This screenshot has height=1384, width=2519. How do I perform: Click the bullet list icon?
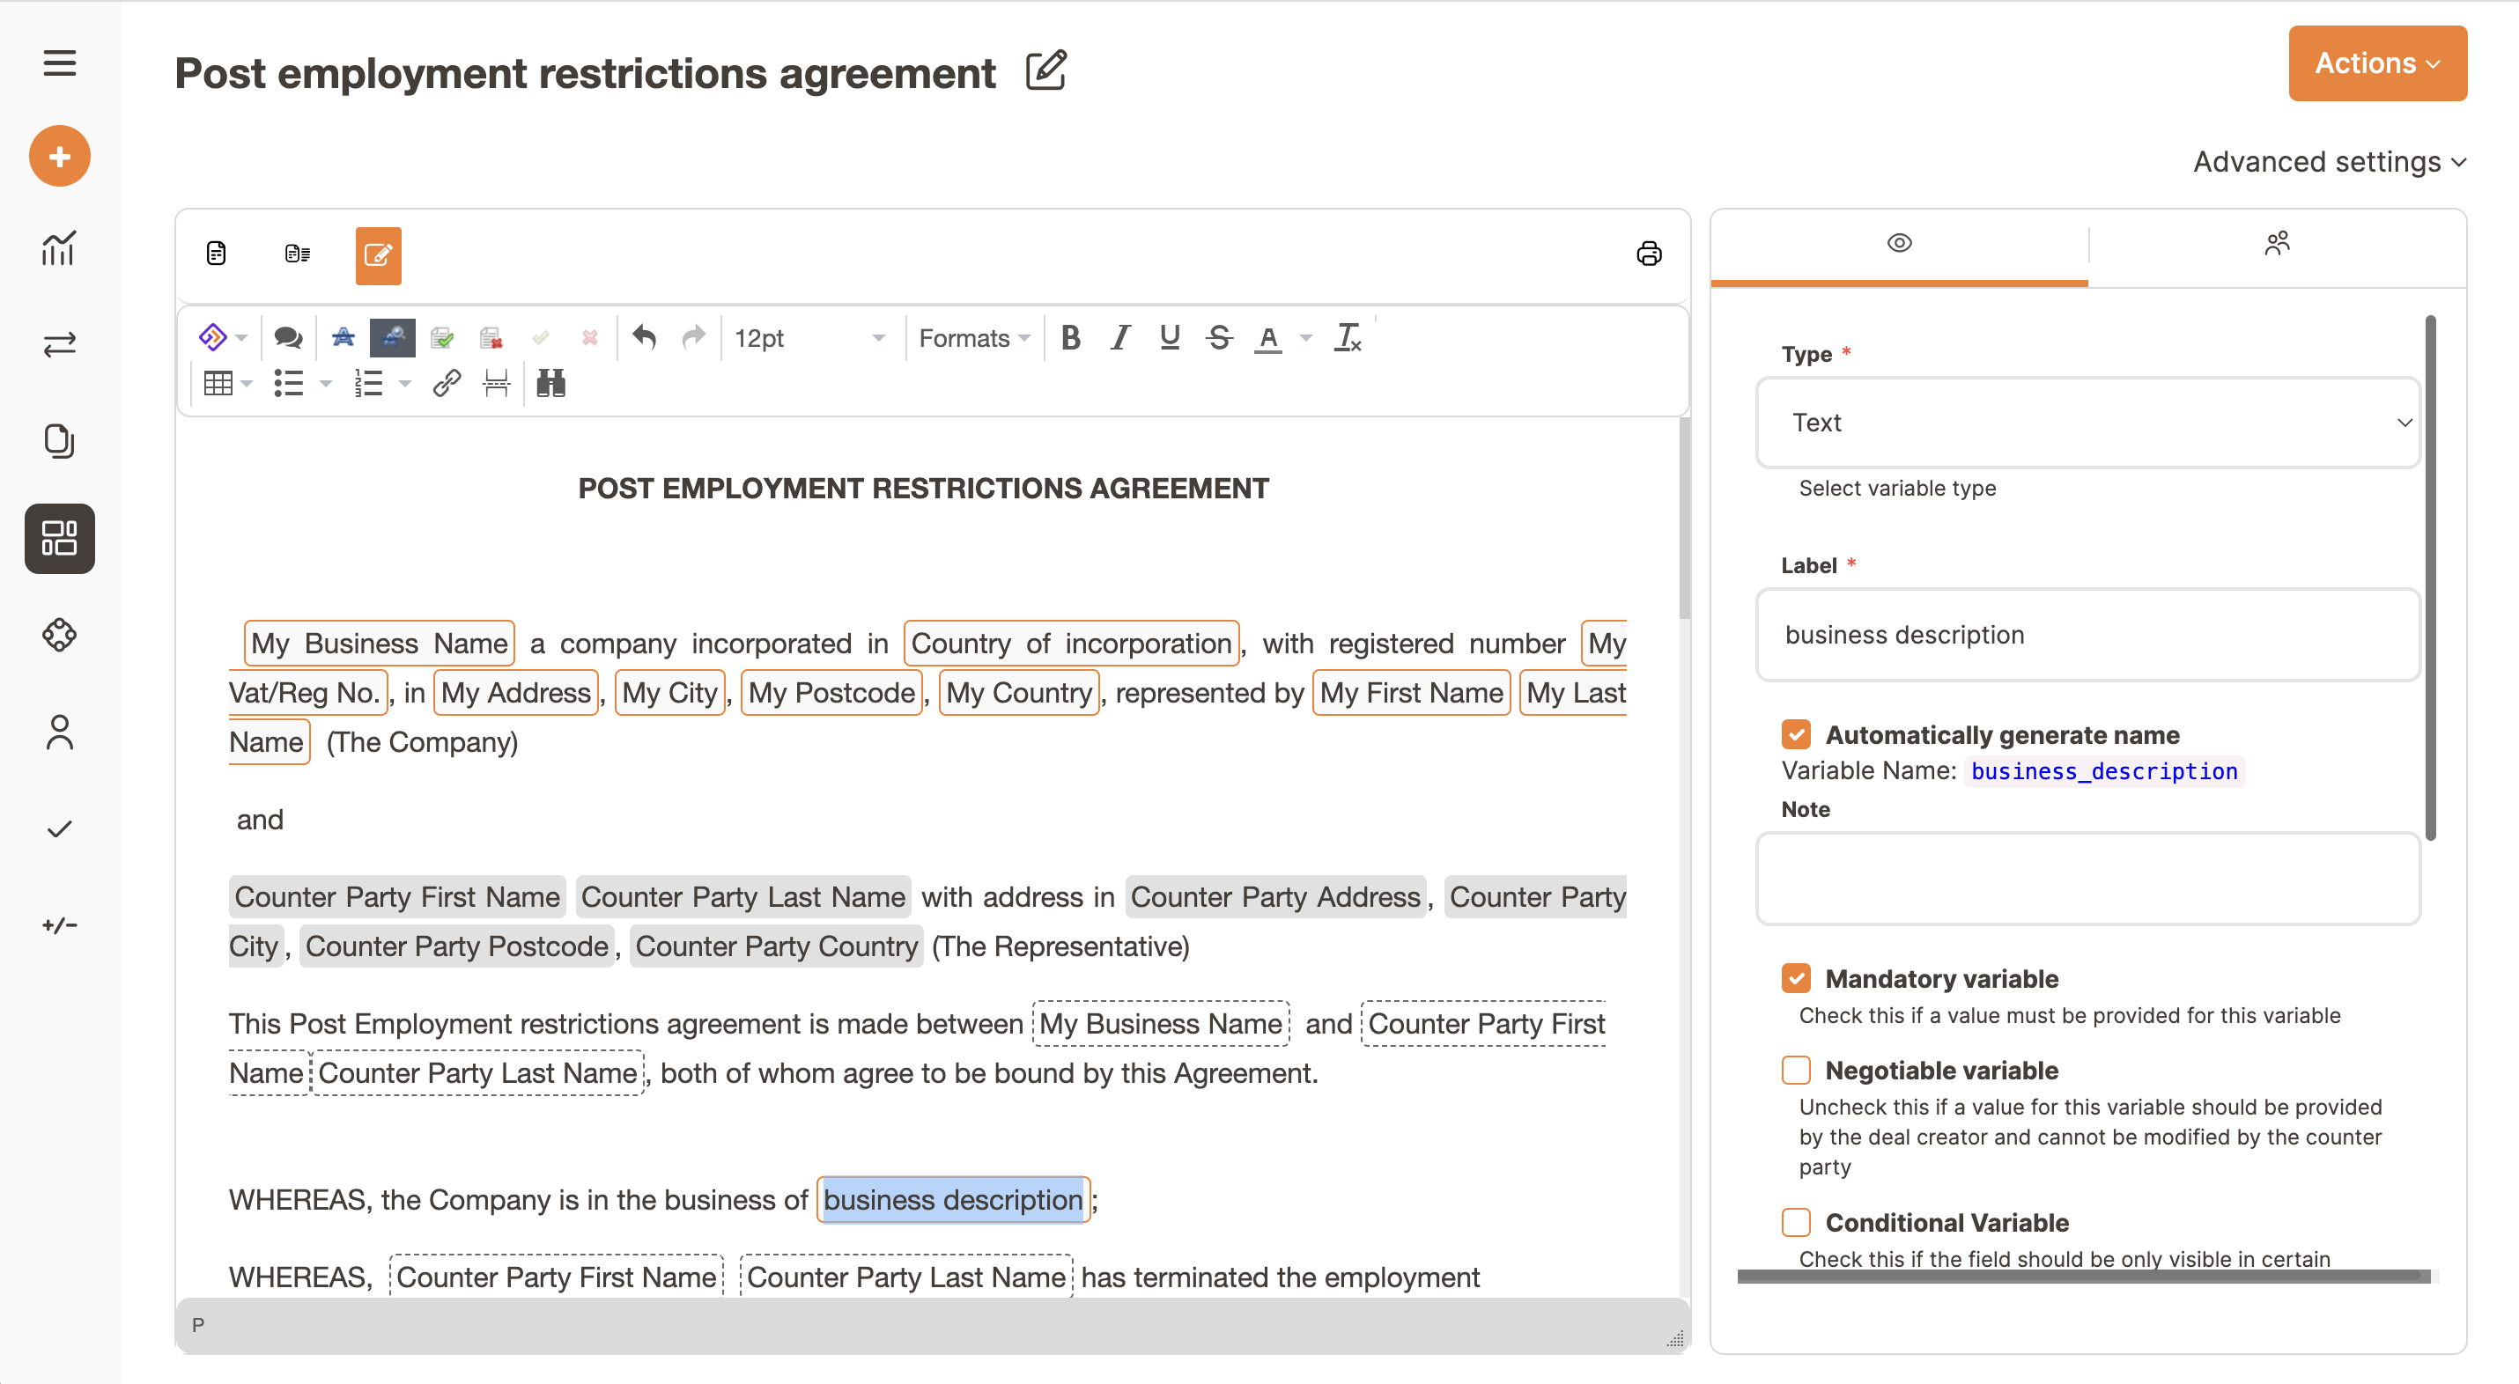click(289, 383)
